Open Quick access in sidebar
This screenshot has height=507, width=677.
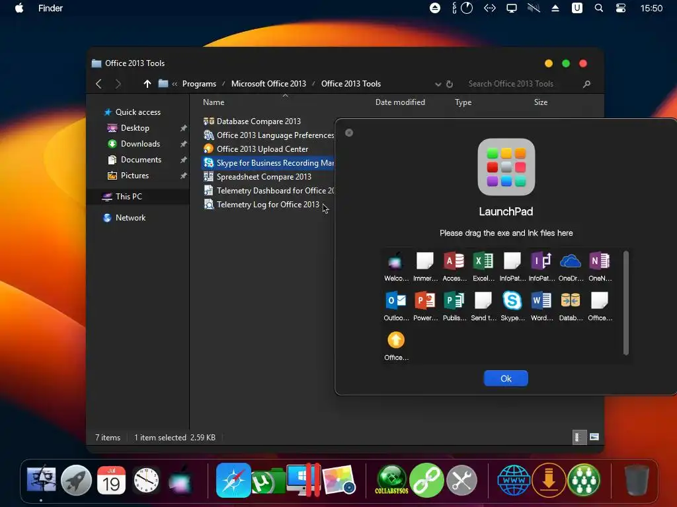click(132, 112)
